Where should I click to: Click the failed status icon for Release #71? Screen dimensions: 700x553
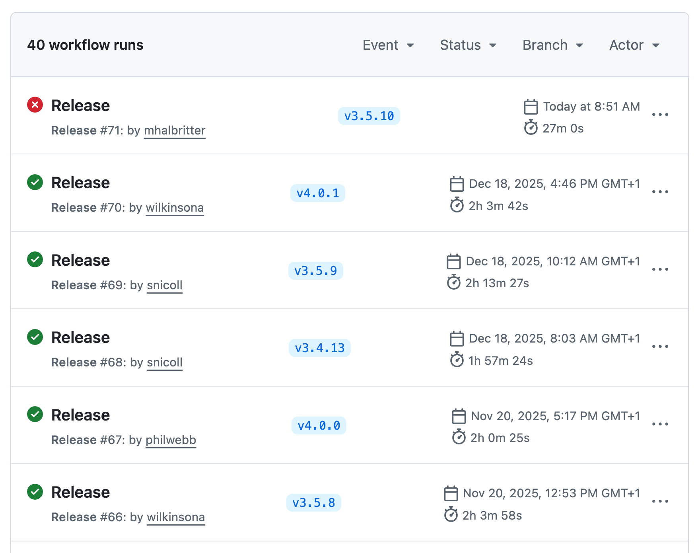[x=35, y=105]
